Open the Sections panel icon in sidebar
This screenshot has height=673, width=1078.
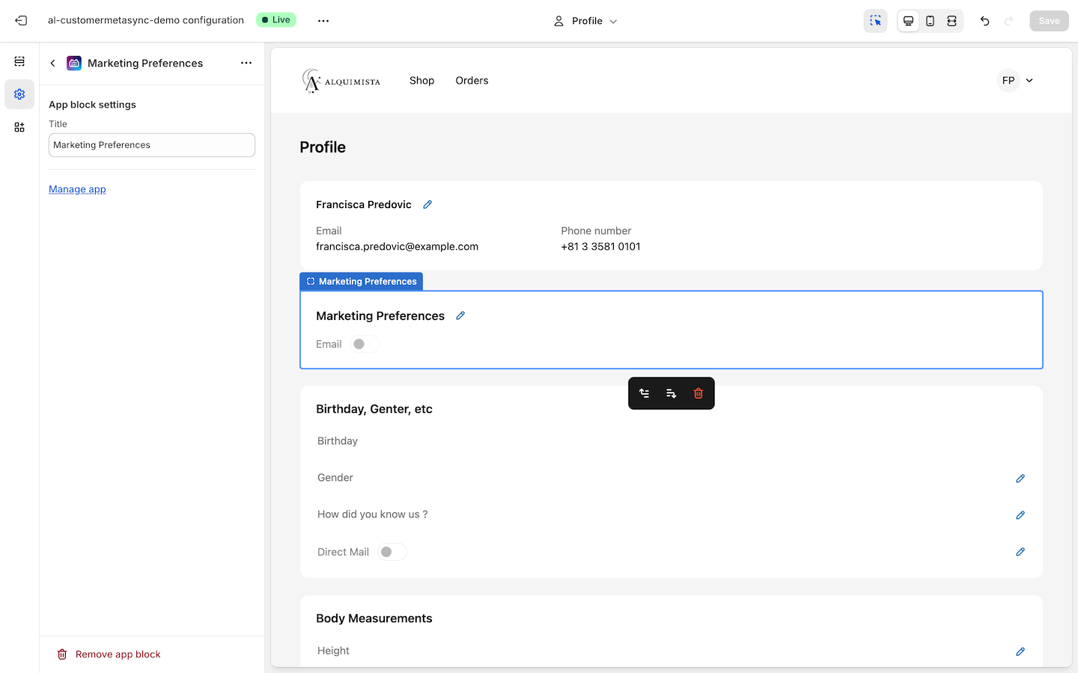[19, 61]
